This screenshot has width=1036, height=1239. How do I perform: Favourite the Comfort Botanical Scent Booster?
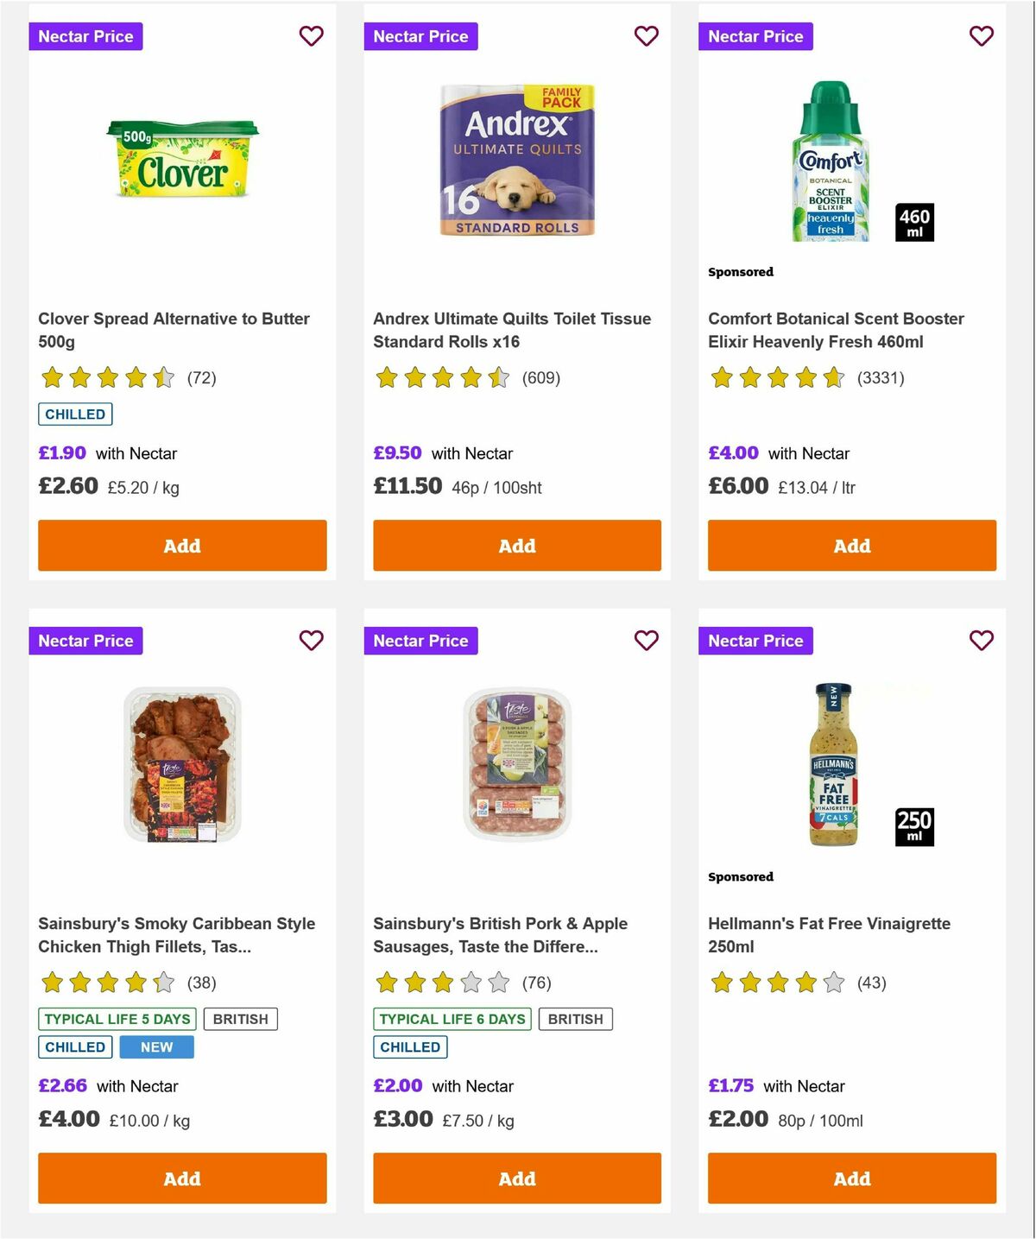coord(981,36)
